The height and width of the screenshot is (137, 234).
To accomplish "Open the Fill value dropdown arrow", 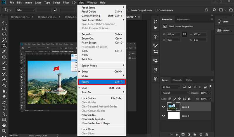I will [x=210, y=99].
